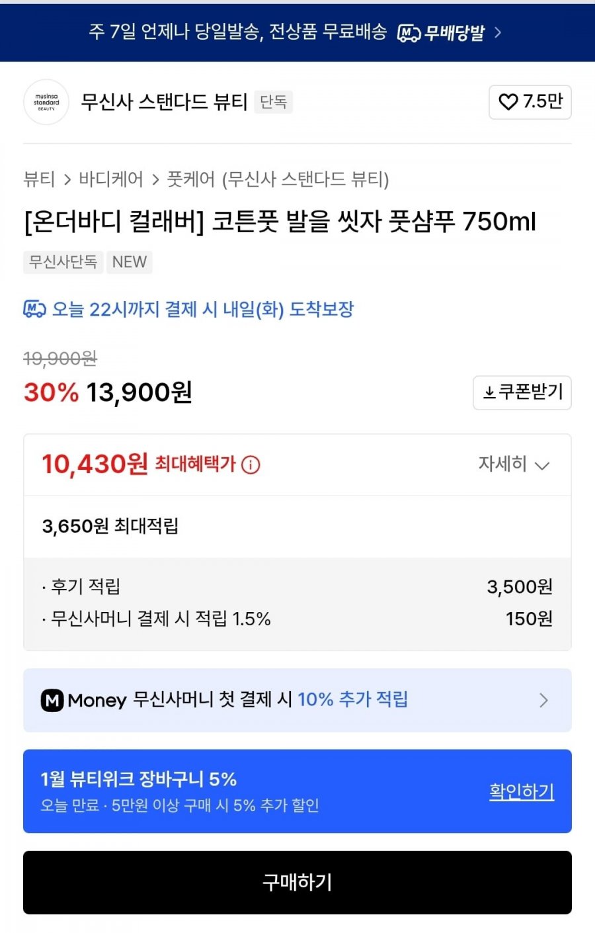Open the musinsa standard beauty brand logo

click(x=46, y=102)
